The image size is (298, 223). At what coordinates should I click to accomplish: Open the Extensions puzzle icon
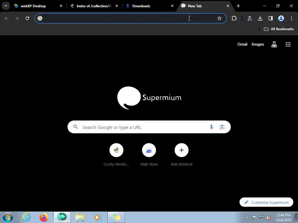(234, 18)
